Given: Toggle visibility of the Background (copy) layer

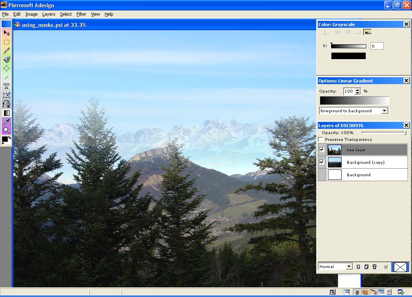Looking at the screenshot, I should [x=321, y=162].
